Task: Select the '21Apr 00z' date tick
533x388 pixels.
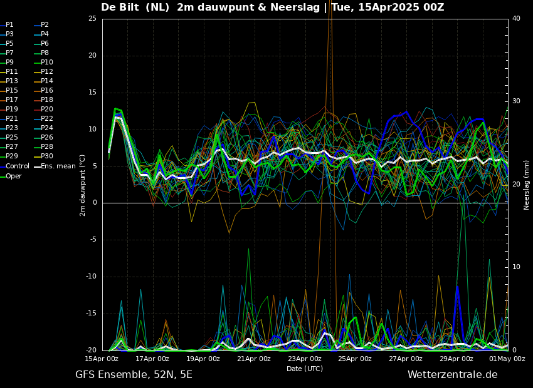Action: [254, 359]
